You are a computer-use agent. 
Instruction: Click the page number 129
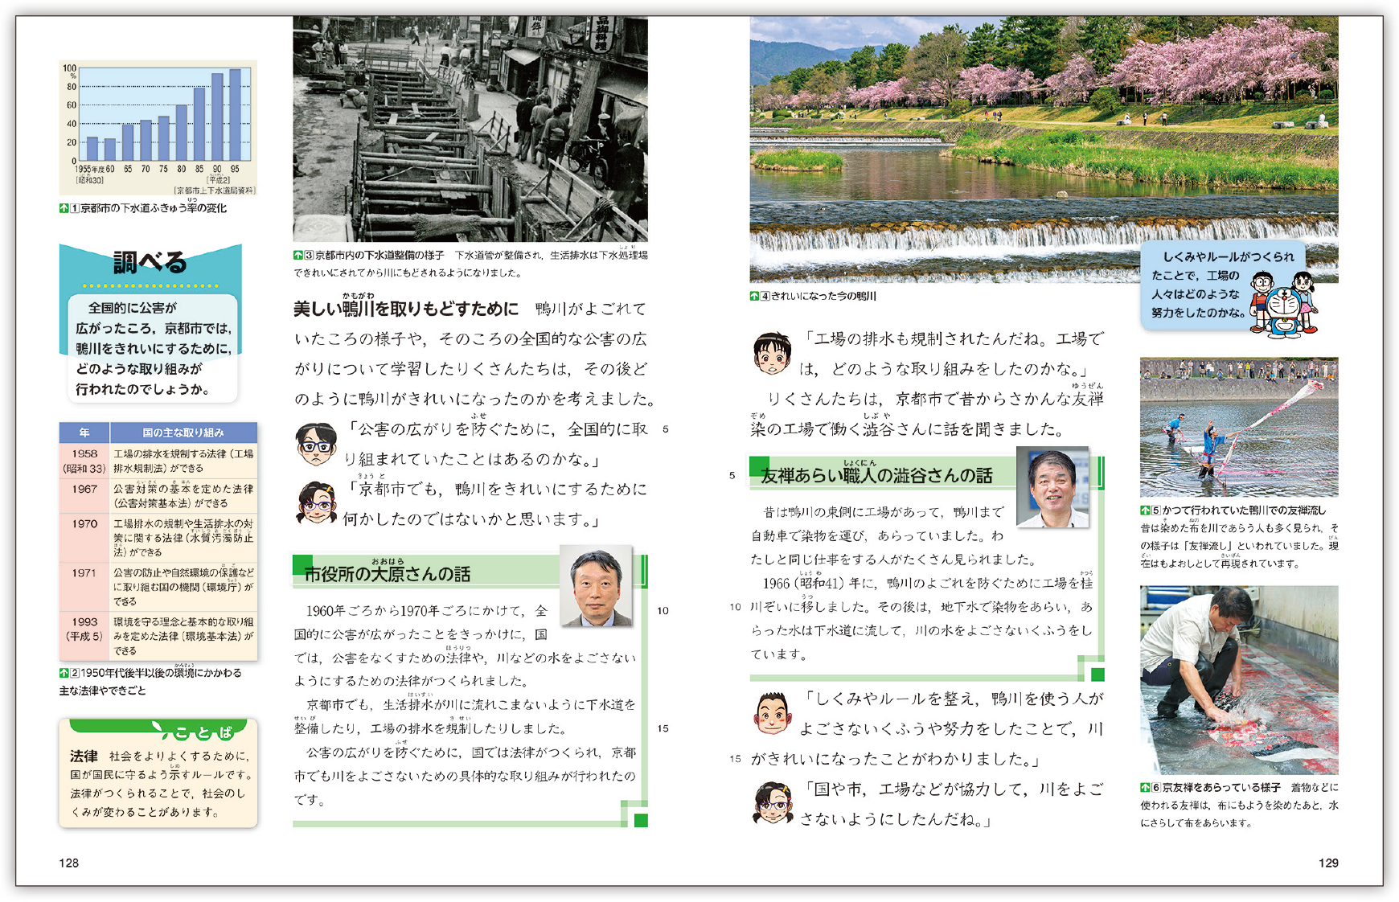[1328, 863]
